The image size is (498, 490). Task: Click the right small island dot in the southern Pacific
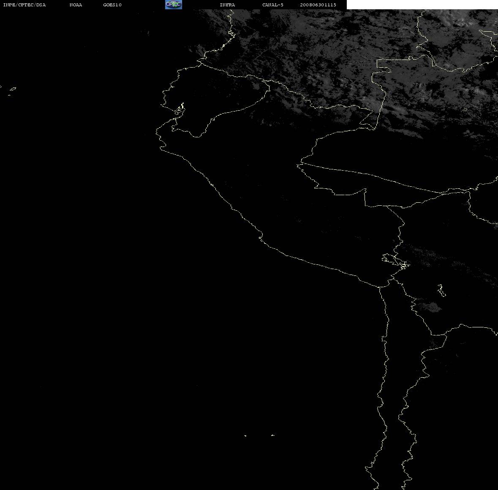click(272, 435)
